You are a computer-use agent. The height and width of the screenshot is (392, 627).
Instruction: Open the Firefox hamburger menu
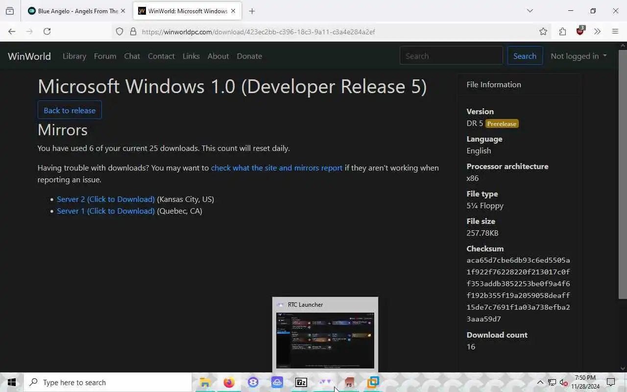(x=615, y=31)
